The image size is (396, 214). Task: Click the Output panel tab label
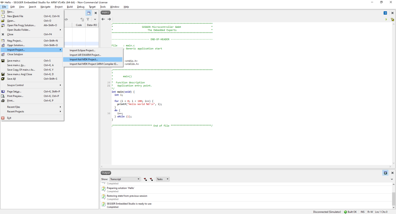[x=106, y=173]
